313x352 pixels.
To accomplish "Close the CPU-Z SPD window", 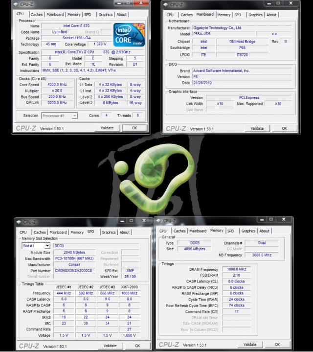I will click(144, 221).
